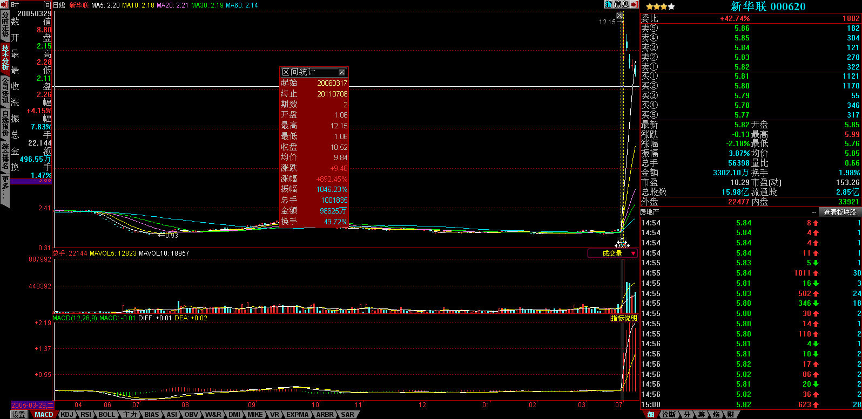Viewport: 862px width, 419px height.
Task: Switch to SAR indicator tab
Action: pyautogui.click(x=348, y=415)
